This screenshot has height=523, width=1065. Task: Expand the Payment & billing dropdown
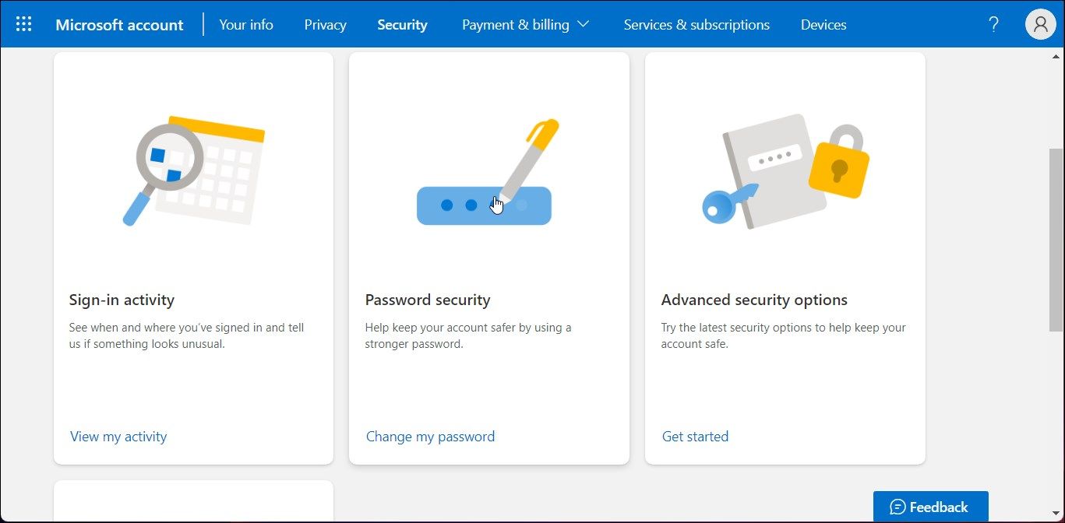[525, 25]
